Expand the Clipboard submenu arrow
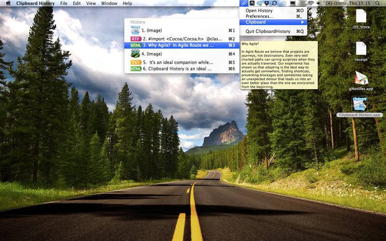 (x=303, y=22)
